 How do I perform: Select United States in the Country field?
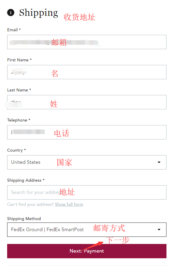pos(25,162)
